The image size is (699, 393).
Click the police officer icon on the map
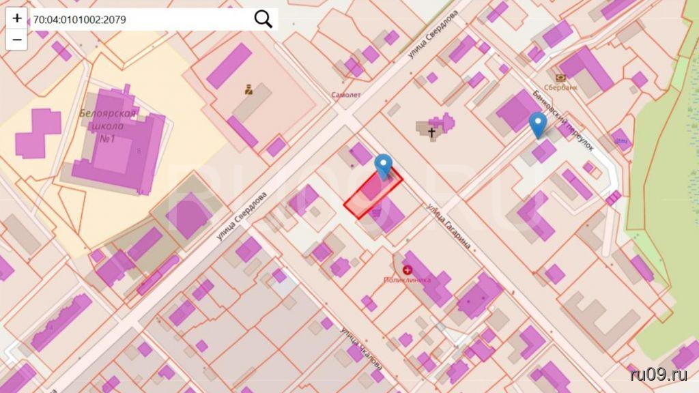(250, 89)
